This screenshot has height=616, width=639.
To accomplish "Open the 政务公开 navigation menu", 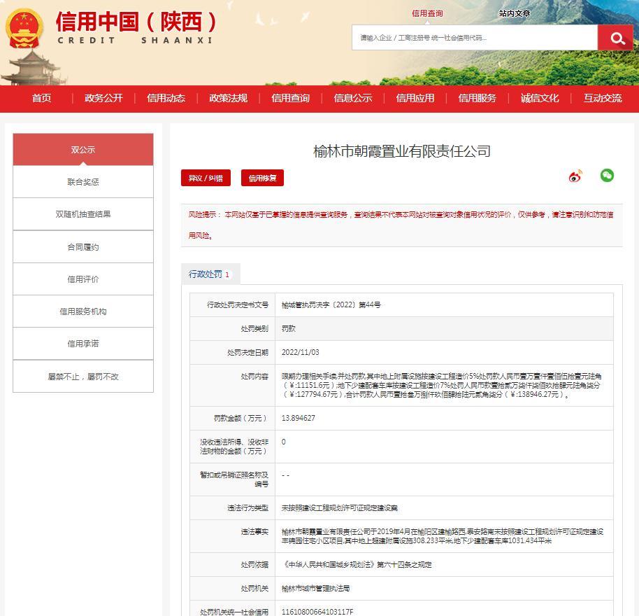I will coord(103,98).
